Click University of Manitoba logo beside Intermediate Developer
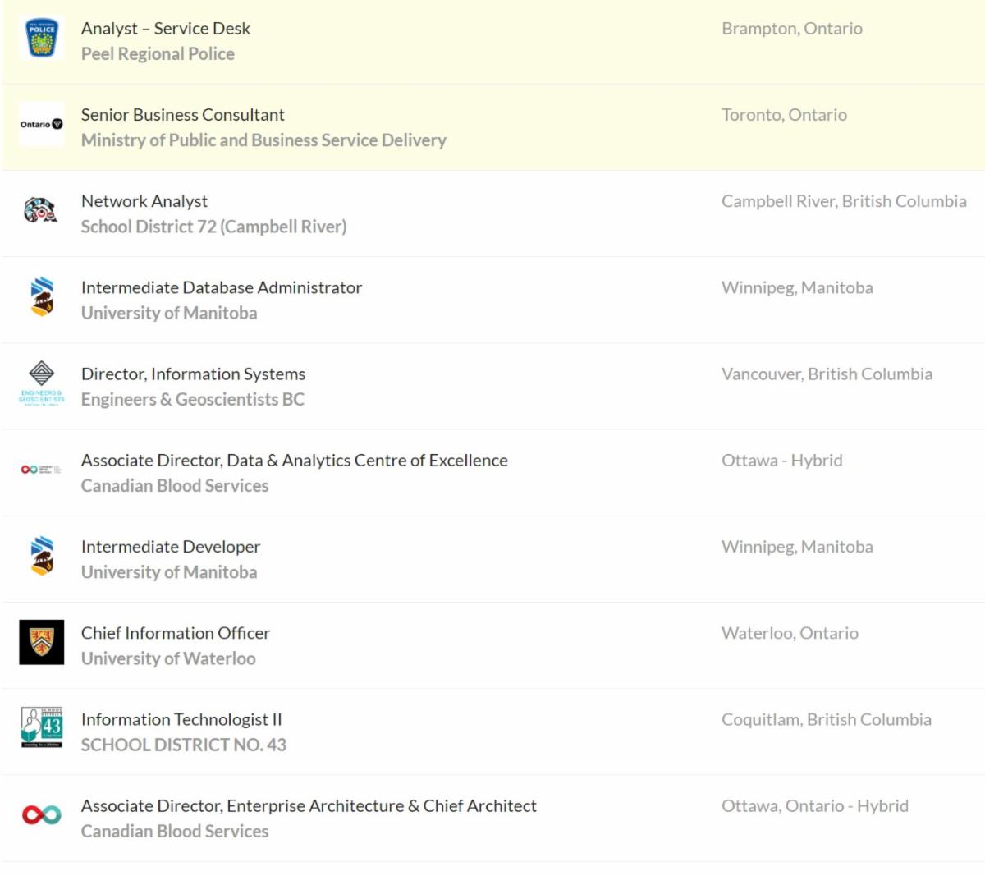This screenshot has width=985, height=876. point(41,556)
